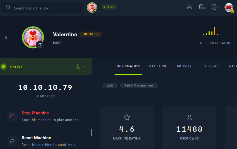Click the ACTIVE status badge
The width and height of the screenshot is (237, 149).
tap(109, 7)
